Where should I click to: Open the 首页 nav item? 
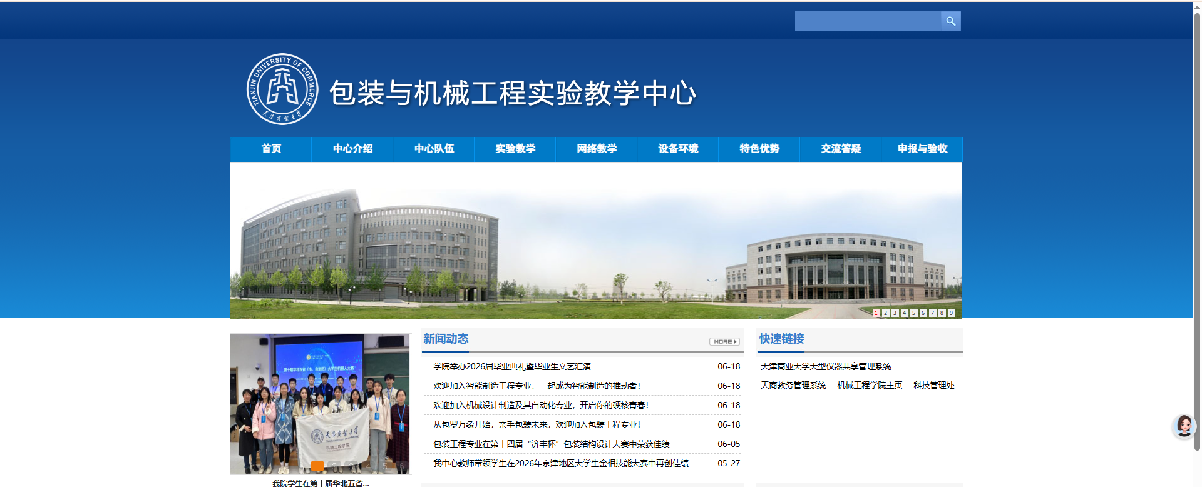tap(271, 149)
